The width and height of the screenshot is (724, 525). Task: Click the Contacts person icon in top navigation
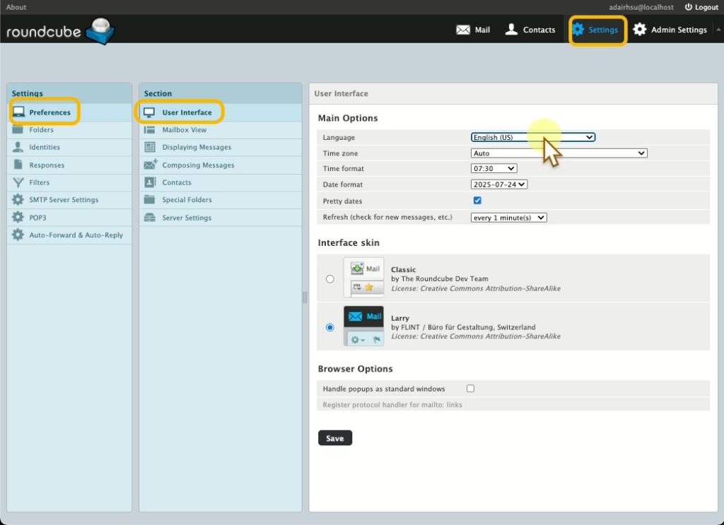(511, 29)
